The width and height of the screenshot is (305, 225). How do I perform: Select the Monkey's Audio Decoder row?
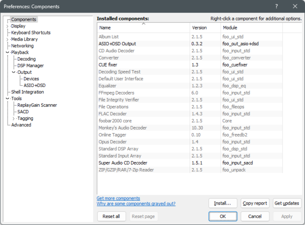[x=190, y=128]
